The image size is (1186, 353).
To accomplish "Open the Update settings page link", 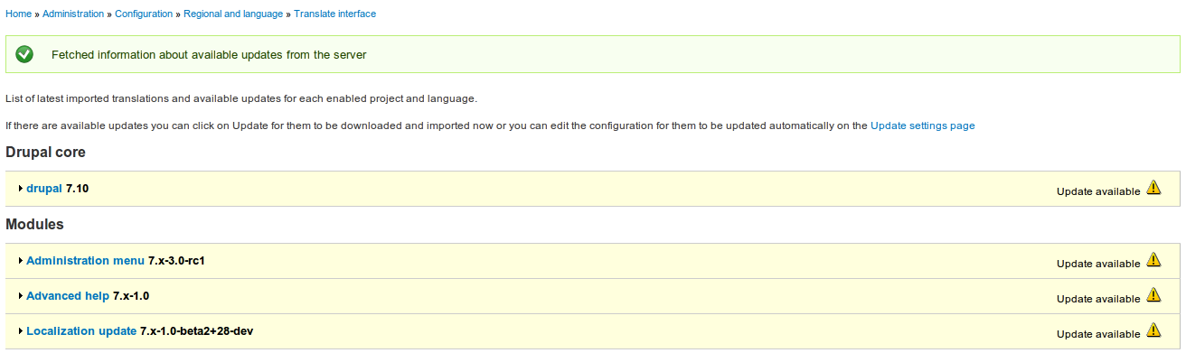I will tap(923, 125).
